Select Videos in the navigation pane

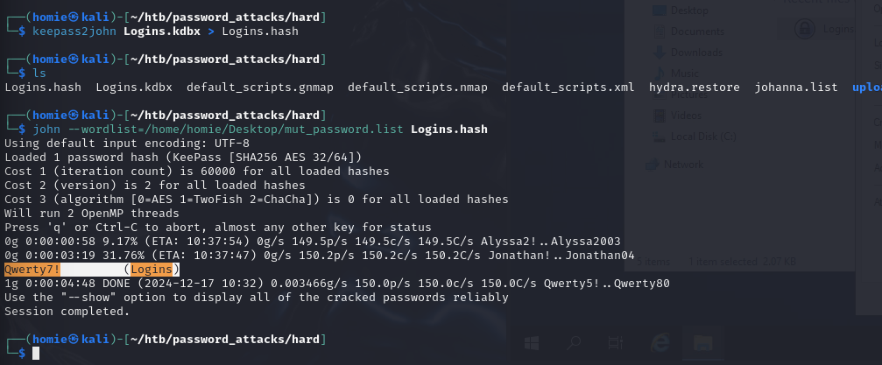685,115
